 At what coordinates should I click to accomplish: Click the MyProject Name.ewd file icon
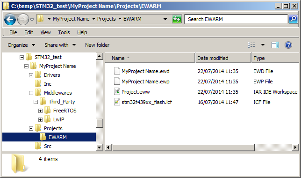click(x=117, y=71)
